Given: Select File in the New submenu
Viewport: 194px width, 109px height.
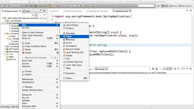Looking at the screenshot, I should (74, 59).
